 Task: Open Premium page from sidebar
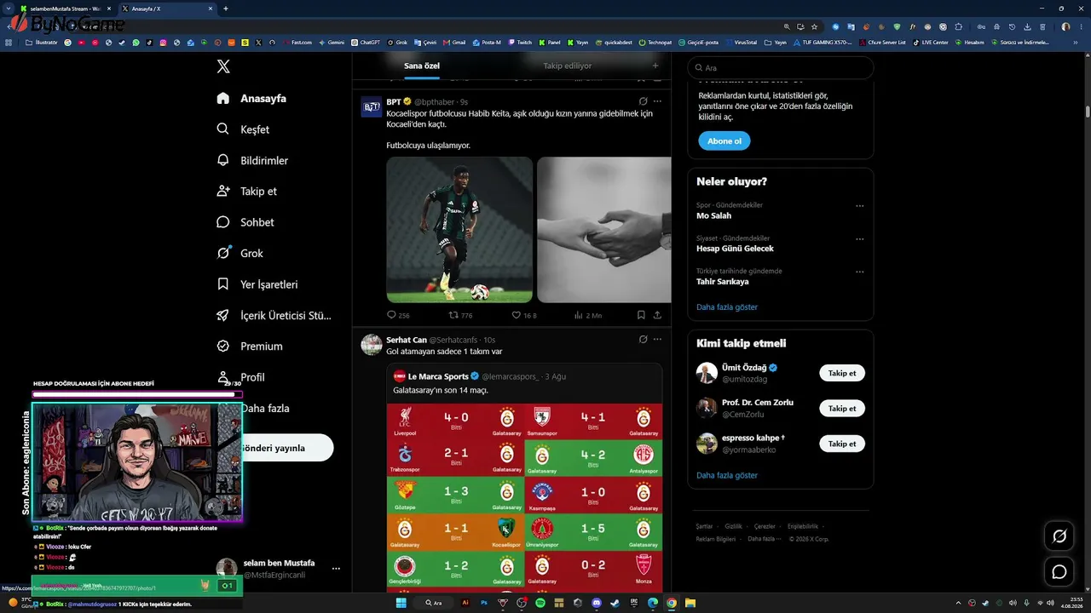coord(250,347)
